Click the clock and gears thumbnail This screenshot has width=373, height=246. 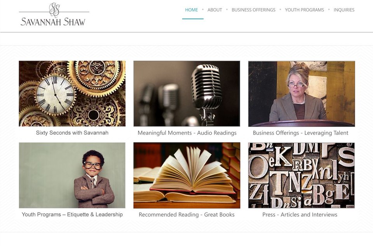pos(72,94)
